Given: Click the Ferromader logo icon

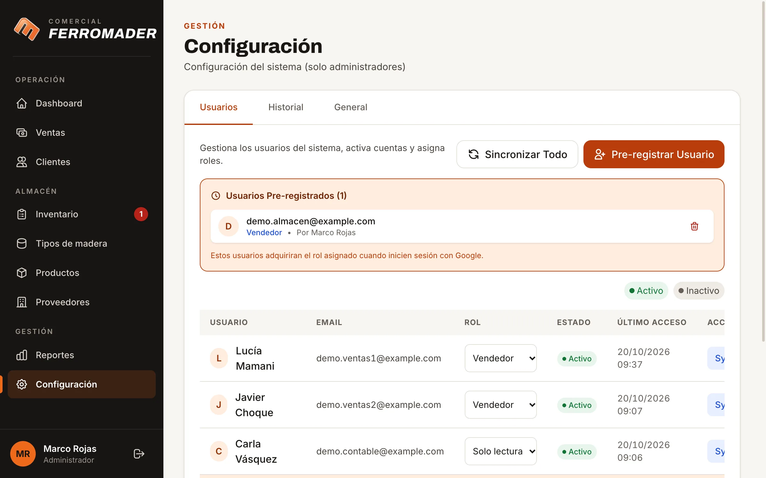Looking at the screenshot, I should [27, 29].
